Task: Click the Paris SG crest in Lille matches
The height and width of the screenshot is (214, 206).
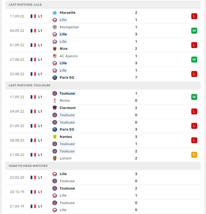Action: click(x=55, y=78)
